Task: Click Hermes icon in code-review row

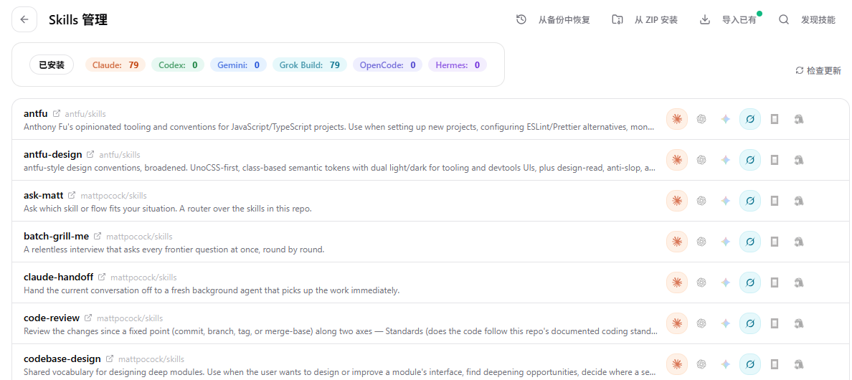Action: tap(799, 323)
